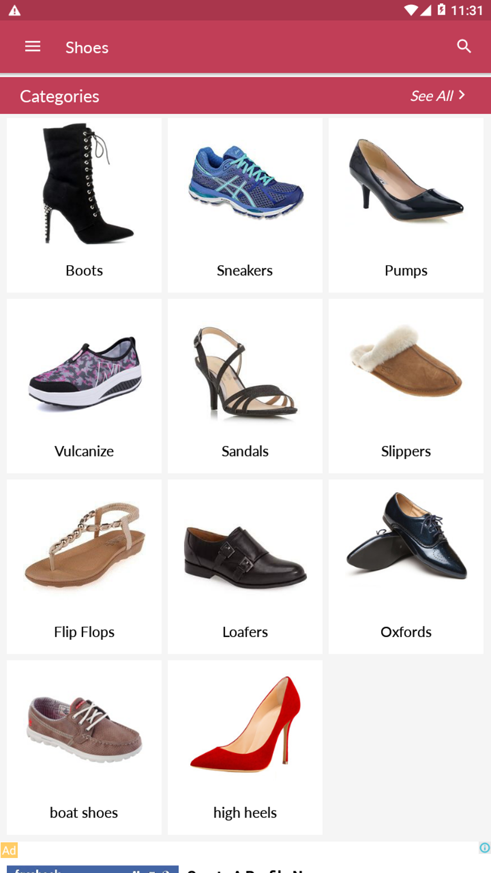This screenshot has width=491, height=873.
Task: Tap the Categories section header
Action: (x=60, y=96)
